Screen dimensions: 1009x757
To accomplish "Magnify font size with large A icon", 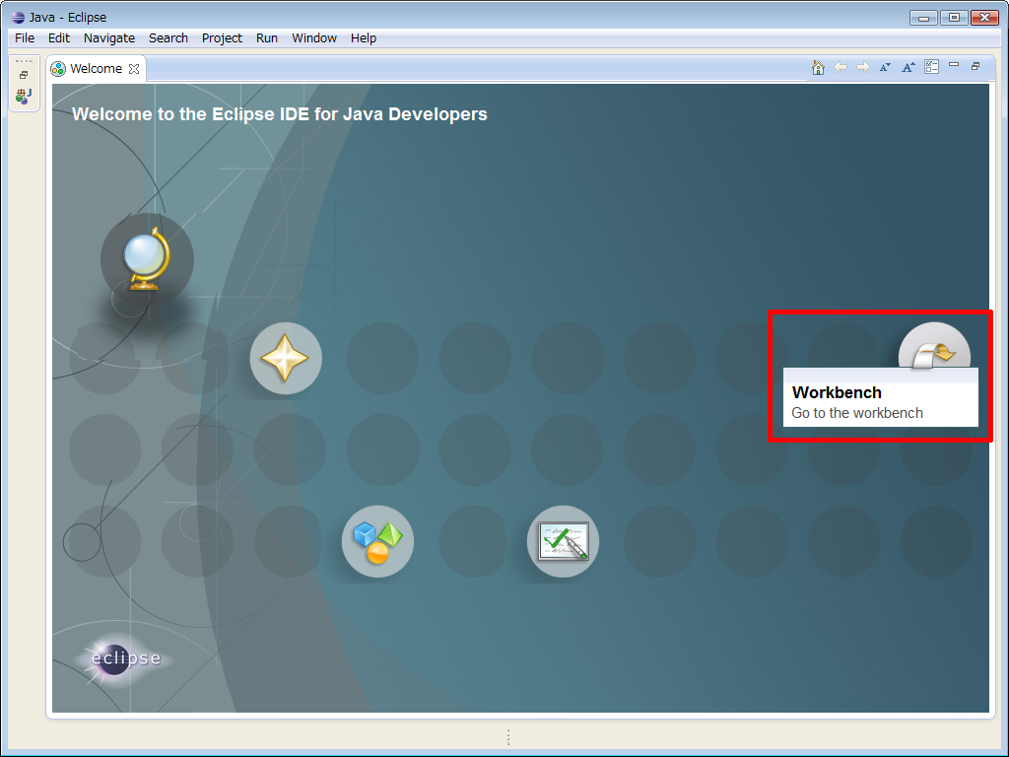I will point(908,67).
